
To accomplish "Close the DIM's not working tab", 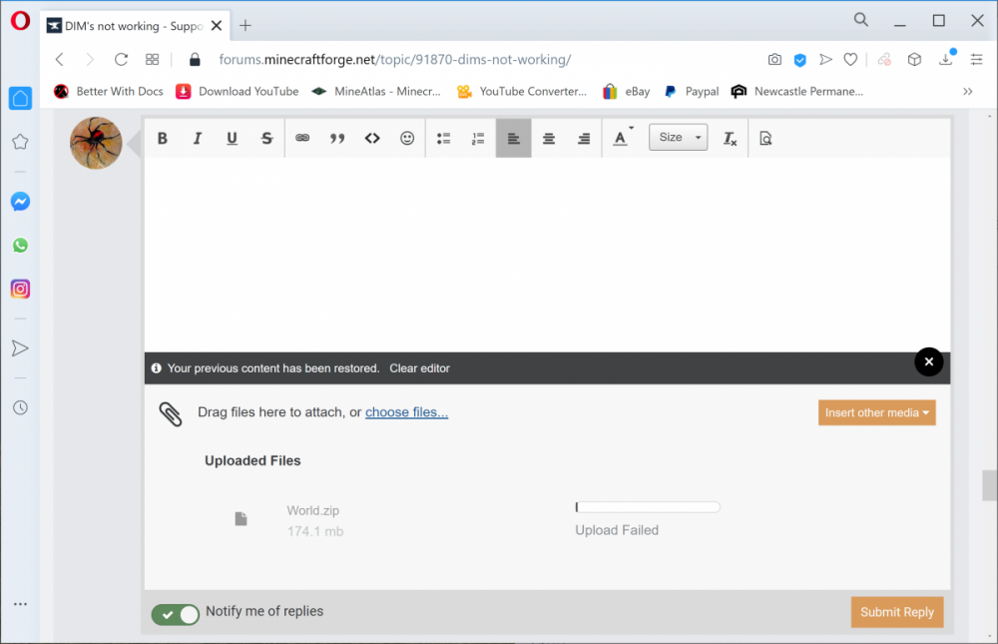I will tap(217, 26).
